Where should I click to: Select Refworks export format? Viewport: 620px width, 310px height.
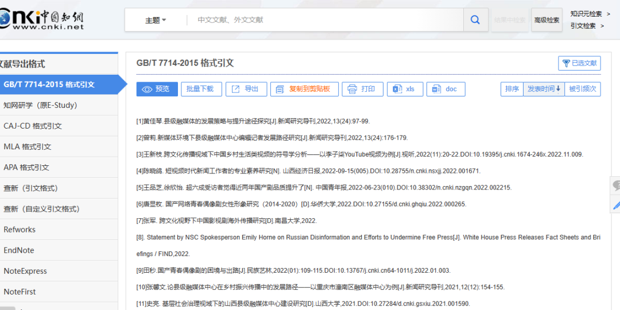(x=59, y=229)
